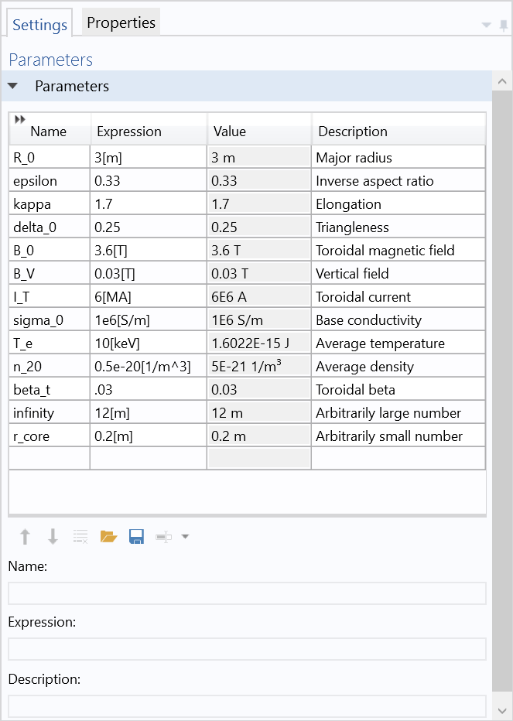Click the scrollbar up arrow
Screen dimensions: 513x721
point(502,81)
